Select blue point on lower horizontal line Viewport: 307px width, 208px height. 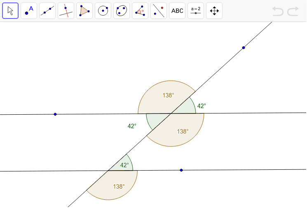click(x=181, y=170)
